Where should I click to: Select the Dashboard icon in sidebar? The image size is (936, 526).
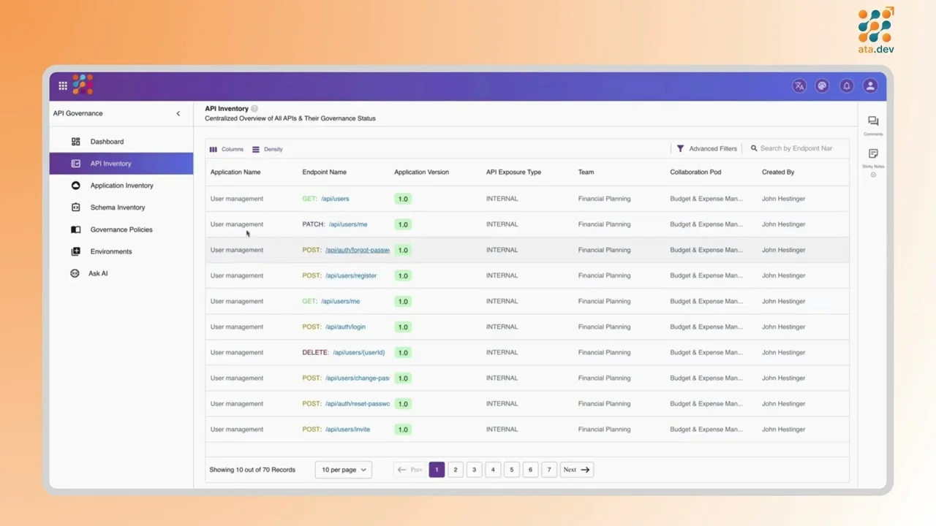(x=76, y=141)
